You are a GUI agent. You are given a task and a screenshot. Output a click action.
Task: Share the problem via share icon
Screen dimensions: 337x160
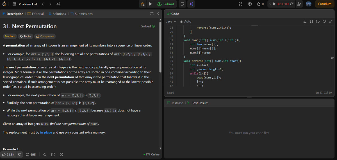[x=53, y=154]
